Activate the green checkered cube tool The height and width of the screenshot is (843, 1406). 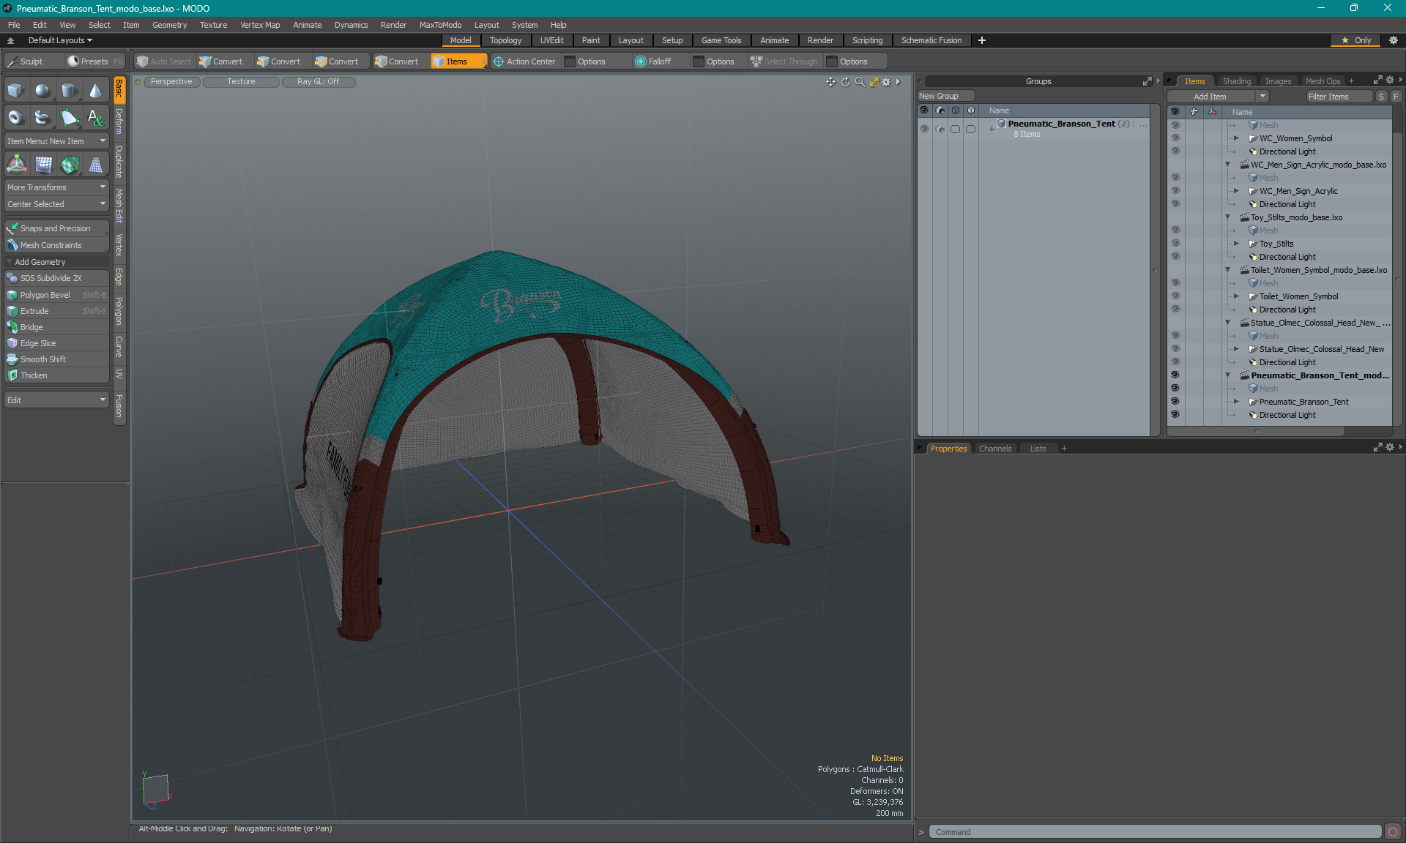tap(69, 165)
